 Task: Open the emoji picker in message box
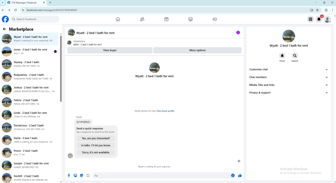tap(233, 176)
